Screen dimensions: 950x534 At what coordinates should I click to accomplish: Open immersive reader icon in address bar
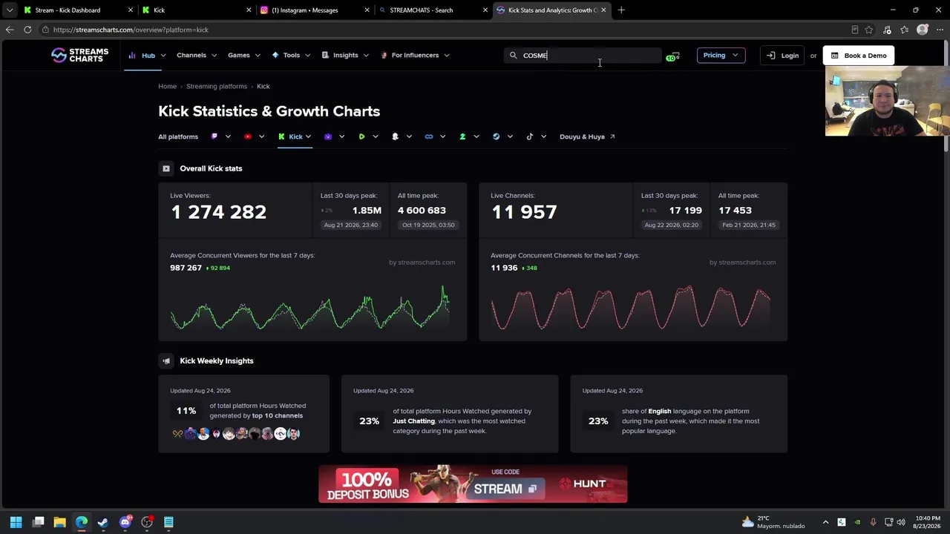coord(855,30)
